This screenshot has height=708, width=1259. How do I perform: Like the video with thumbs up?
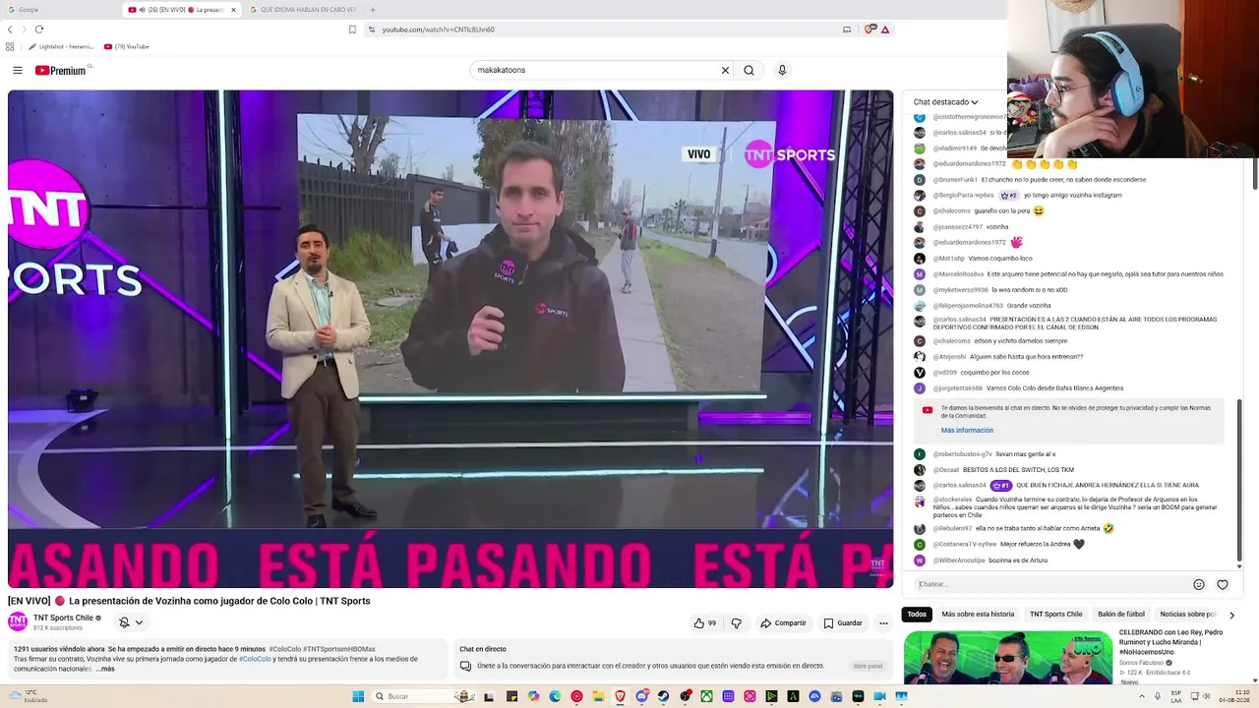pos(704,622)
